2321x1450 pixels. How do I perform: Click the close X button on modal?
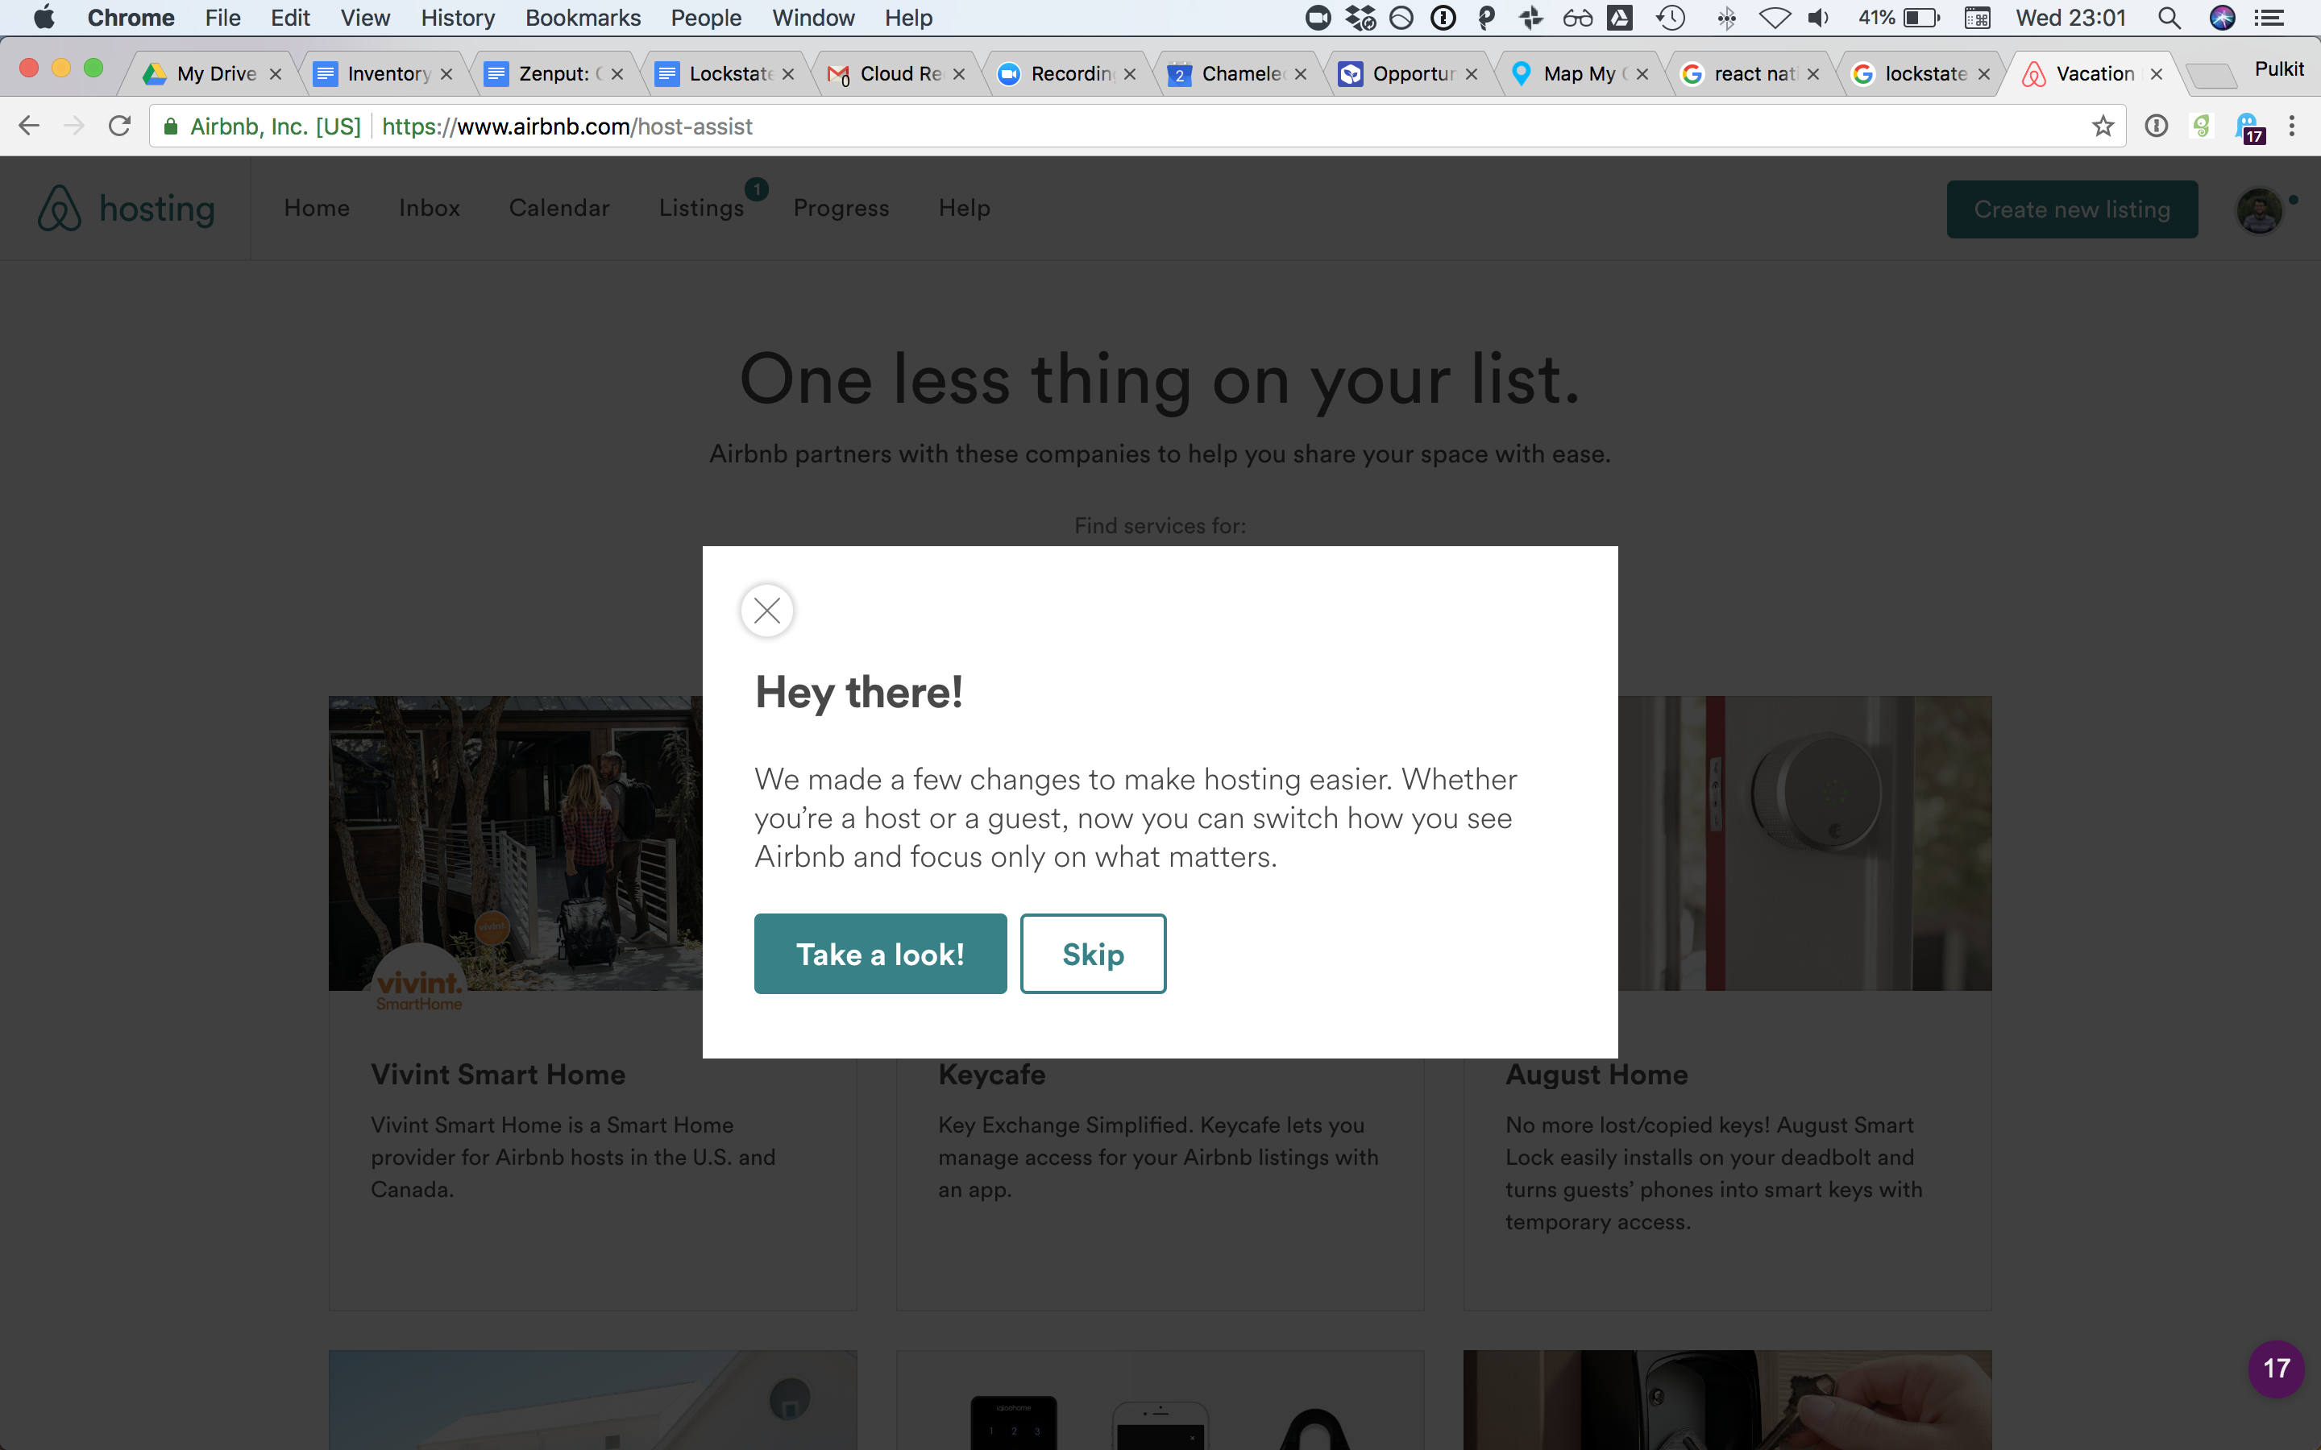tap(769, 610)
